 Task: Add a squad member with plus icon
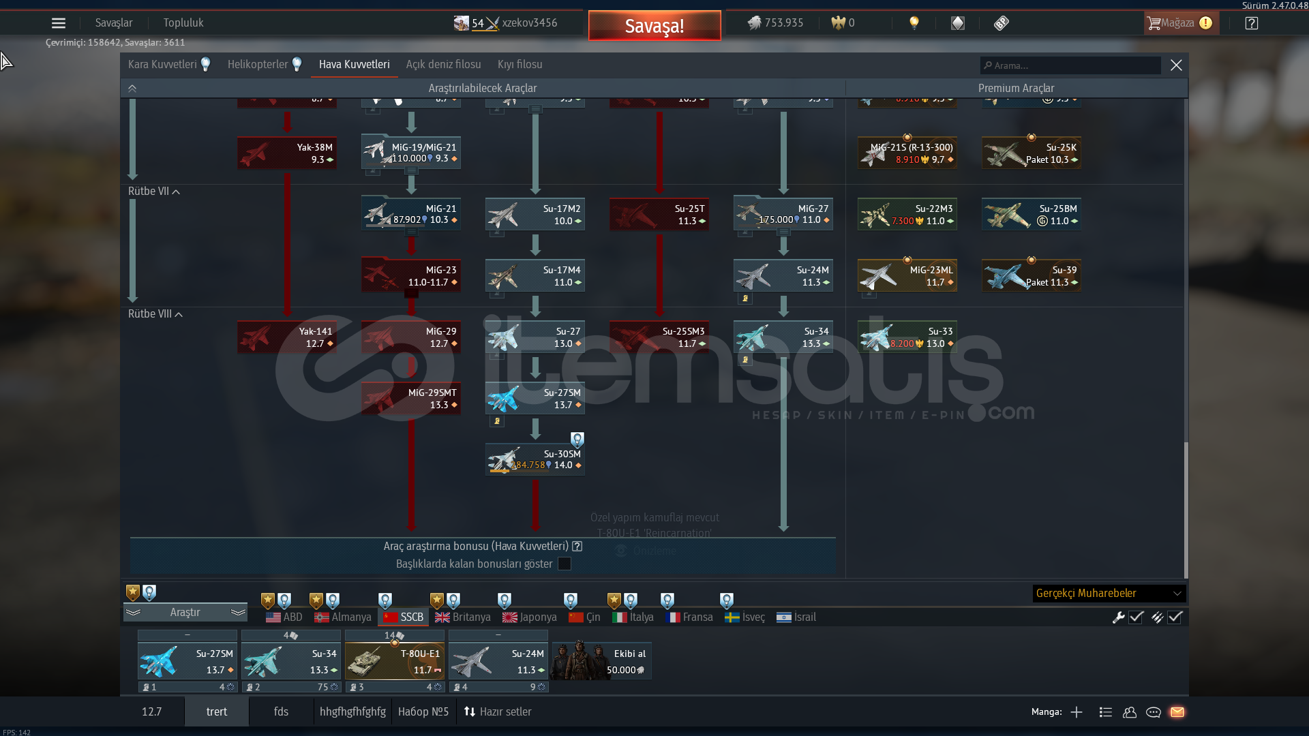[x=1077, y=712]
